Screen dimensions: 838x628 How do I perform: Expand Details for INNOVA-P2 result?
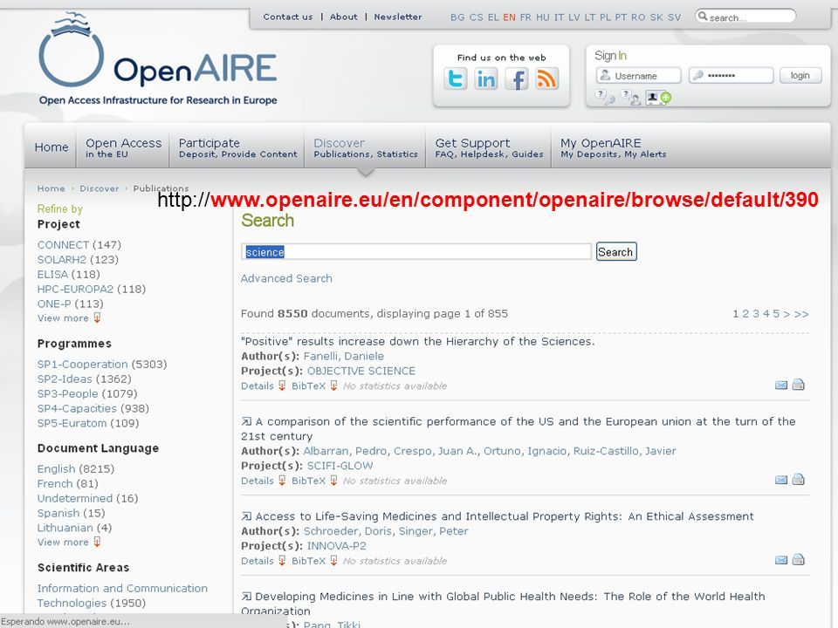click(x=263, y=561)
